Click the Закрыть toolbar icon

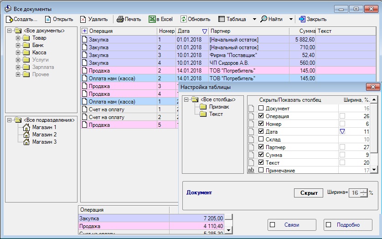click(302, 19)
